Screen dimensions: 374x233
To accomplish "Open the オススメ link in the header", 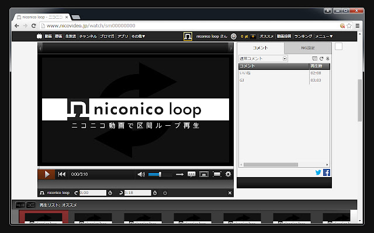I will point(266,36).
